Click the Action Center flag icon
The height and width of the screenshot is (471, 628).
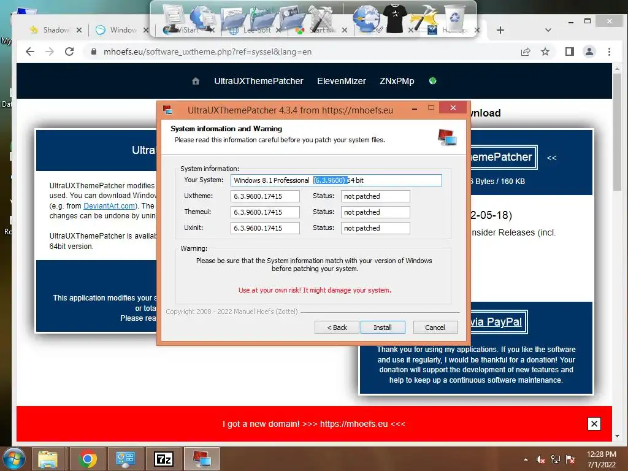[570, 459]
